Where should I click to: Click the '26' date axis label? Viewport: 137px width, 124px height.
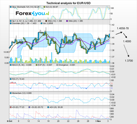[x=78, y=121]
